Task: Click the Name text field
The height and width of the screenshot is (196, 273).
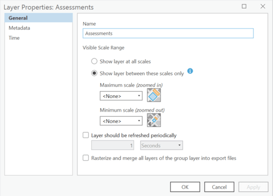Action: pyautogui.click(x=168, y=33)
